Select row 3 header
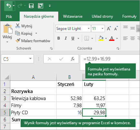Viewport: 140px width, 130px height. coord(5,98)
